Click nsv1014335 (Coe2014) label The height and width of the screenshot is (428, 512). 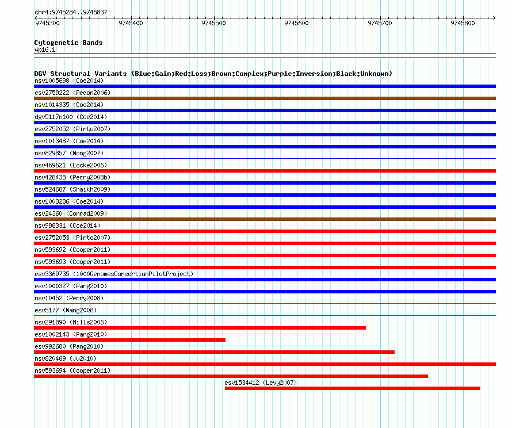coord(69,105)
